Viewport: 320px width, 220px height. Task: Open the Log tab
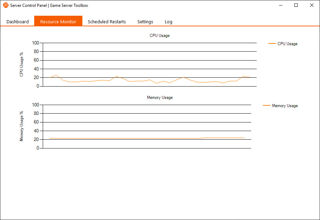pos(168,22)
